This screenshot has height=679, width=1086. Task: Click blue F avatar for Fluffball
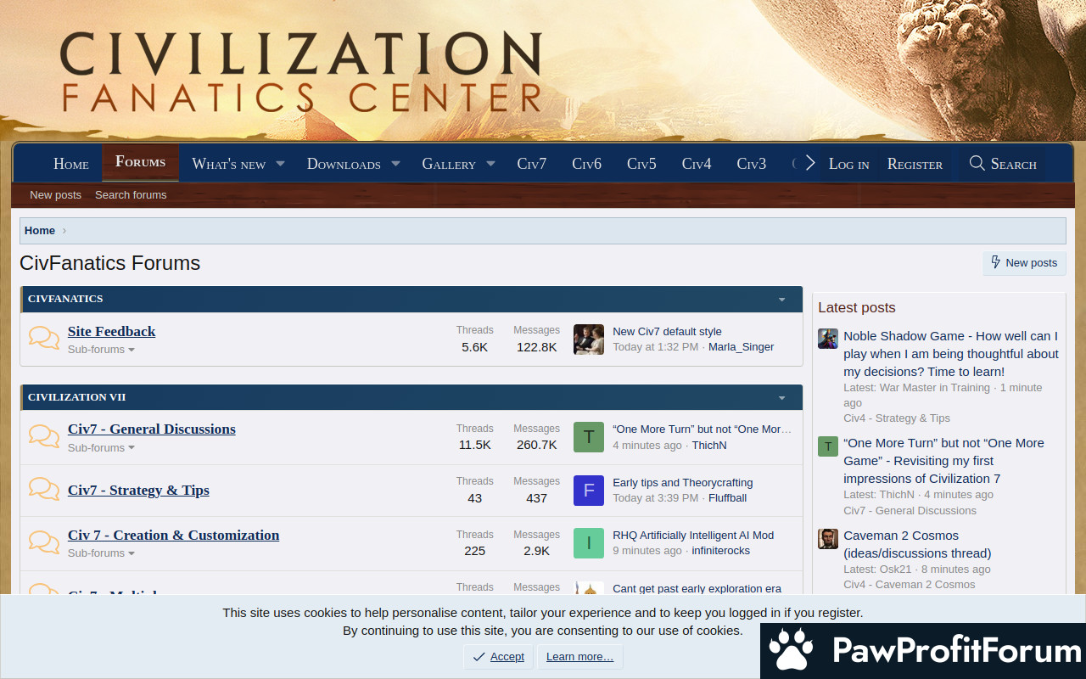coord(589,491)
